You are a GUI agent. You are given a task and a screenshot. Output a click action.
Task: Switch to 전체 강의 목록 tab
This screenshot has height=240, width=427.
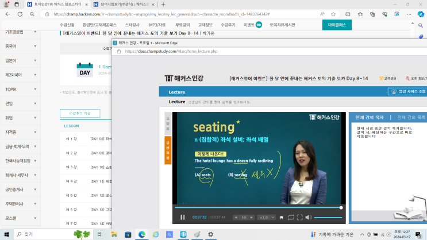coord(411,117)
